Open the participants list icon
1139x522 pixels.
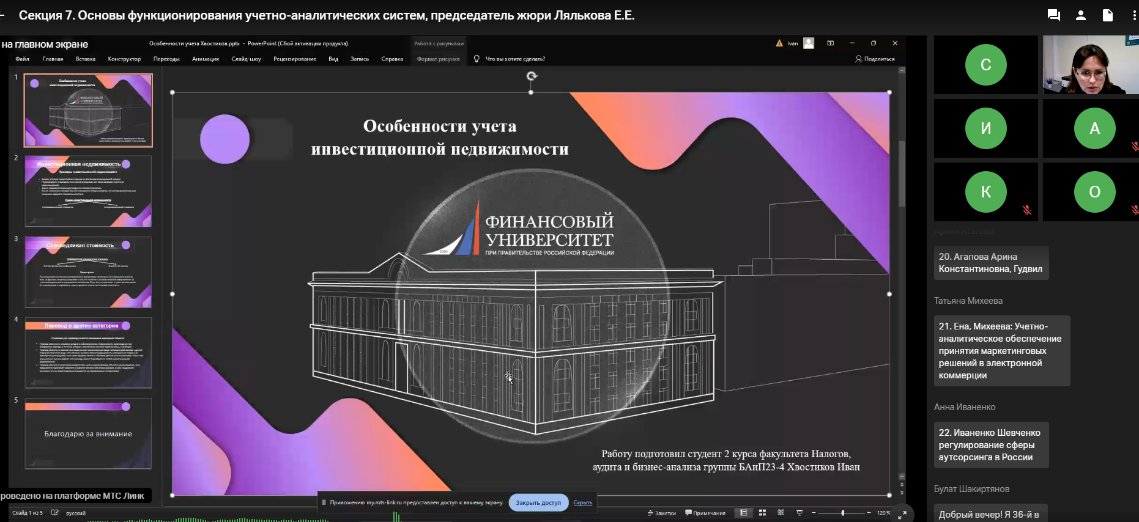pyautogui.click(x=1081, y=15)
